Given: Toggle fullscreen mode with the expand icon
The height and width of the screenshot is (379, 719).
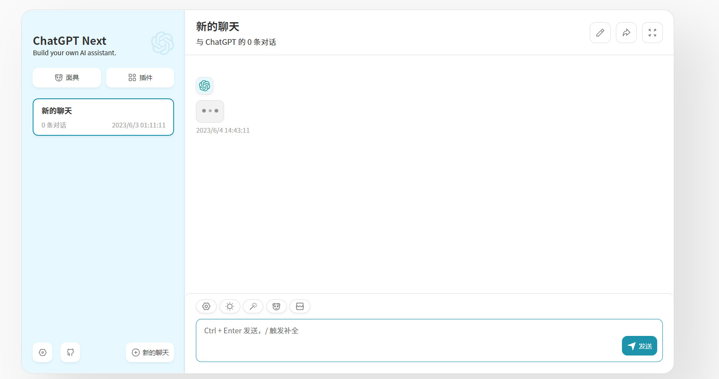Looking at the screenshot, I should point(652,33).
